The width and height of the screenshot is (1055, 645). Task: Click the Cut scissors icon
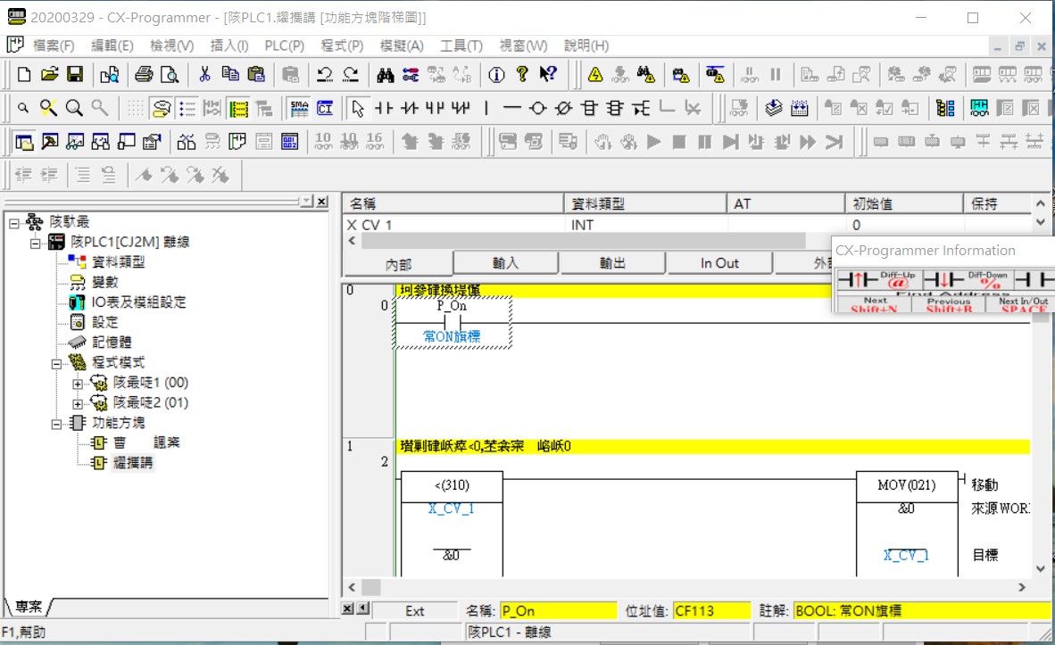coord(204,75)
